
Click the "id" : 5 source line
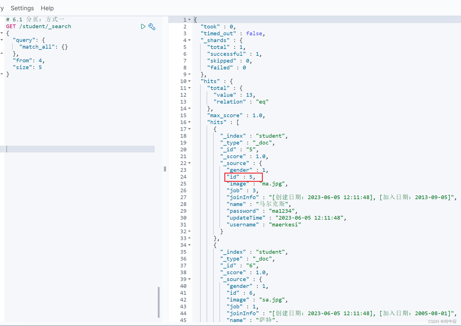[x=241, y=177]
